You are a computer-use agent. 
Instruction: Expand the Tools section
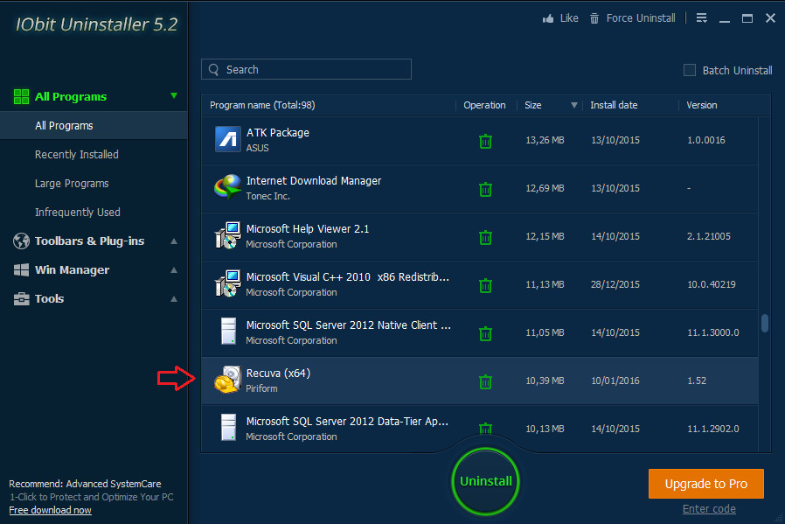(174, 299)
